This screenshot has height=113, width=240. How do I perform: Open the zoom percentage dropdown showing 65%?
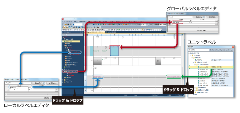(147, 24)
